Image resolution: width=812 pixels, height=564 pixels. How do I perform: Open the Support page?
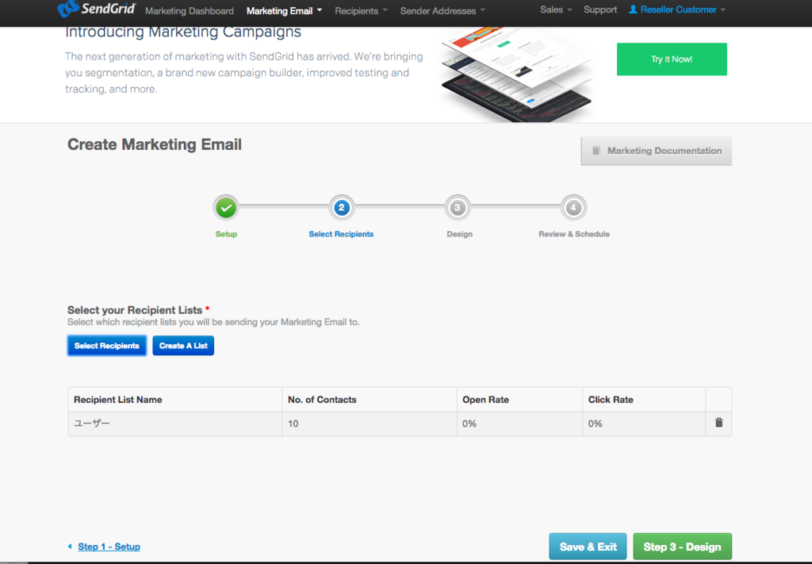point(600,10)
